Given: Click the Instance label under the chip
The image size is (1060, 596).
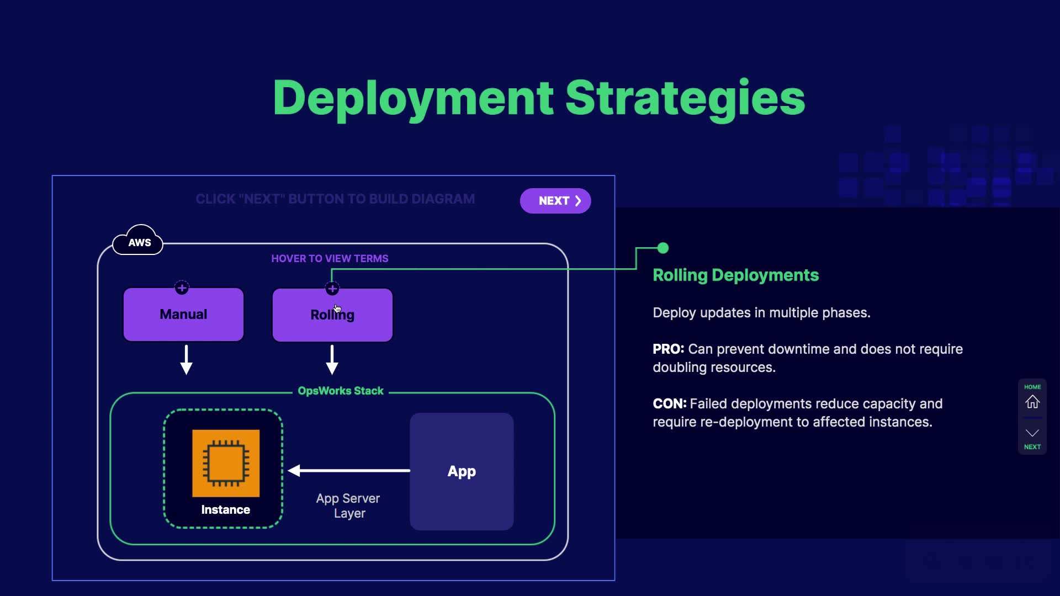Looking at the screenshot, I should (225, 509).
